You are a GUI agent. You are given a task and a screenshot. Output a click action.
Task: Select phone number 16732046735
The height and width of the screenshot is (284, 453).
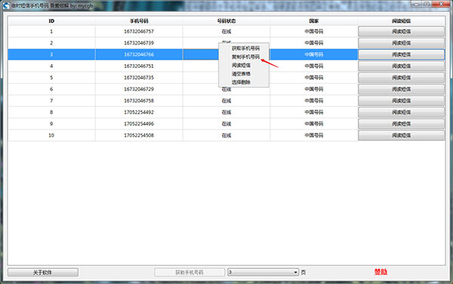[139, 78]
